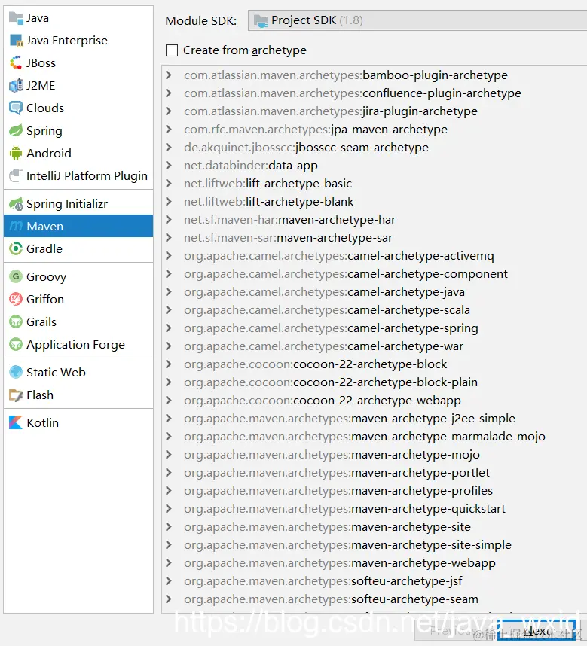
Task: Click the IntelliJ Platform Plugin icon
Action: coord(16,176)
